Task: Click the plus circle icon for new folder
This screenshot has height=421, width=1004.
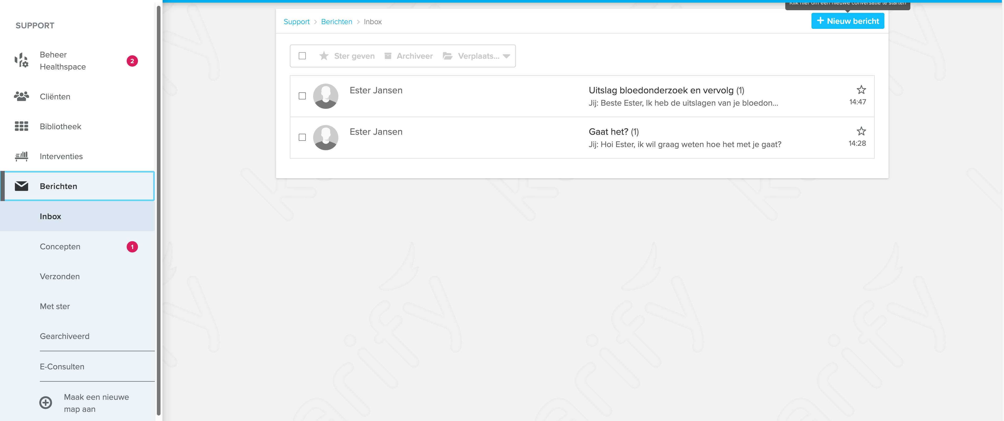Action: click(46, 403)
